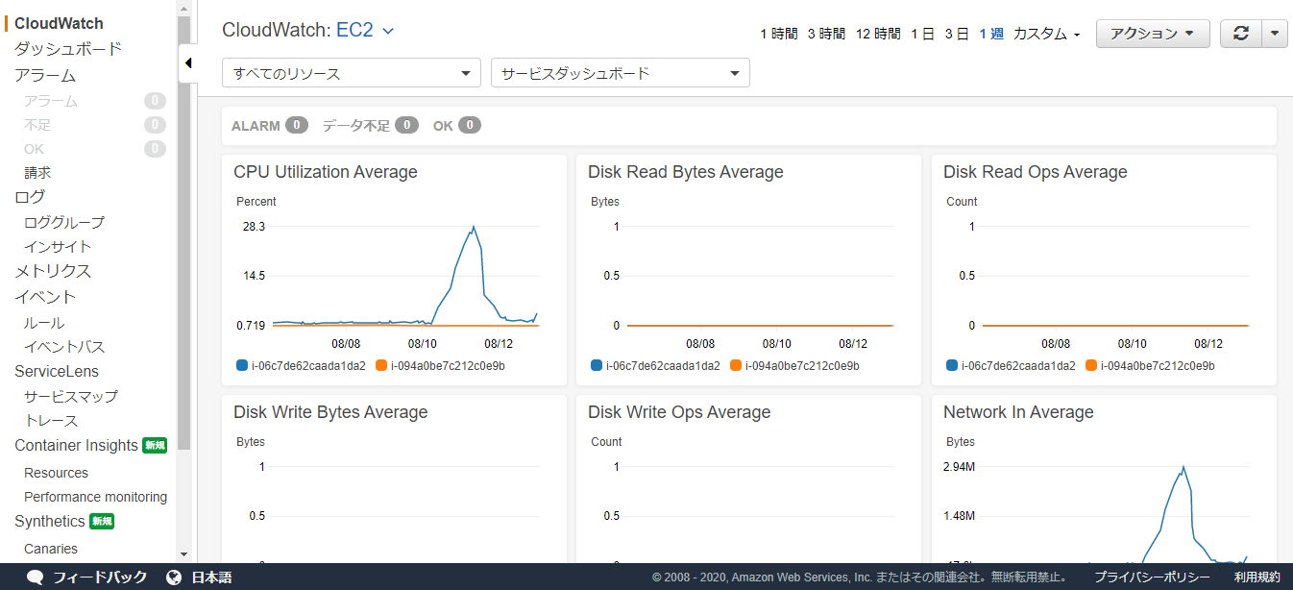
Task: Expand the カスタム time range menu
Action: [x=1047, y=34]
